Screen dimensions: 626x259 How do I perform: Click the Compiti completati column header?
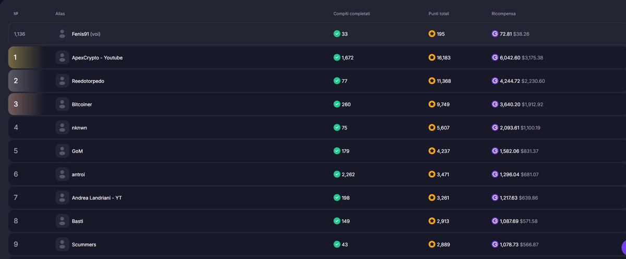(352, 13)
